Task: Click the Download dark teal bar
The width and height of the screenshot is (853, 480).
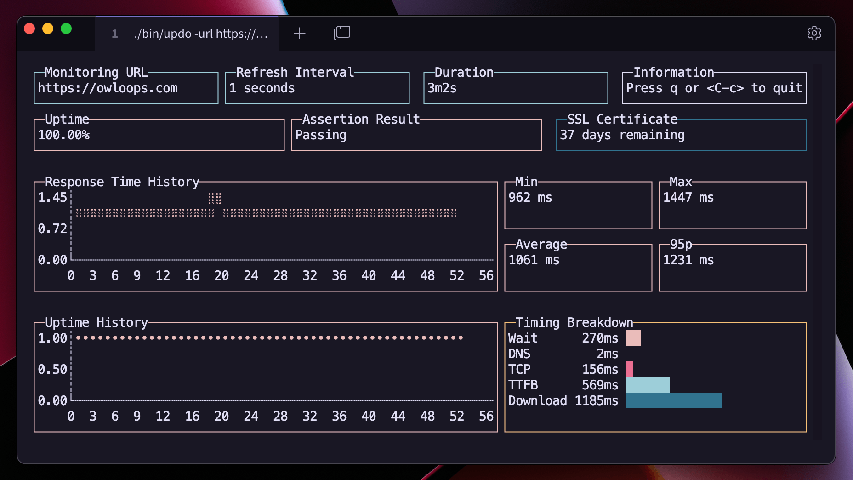Action: [x=674, y=400]
